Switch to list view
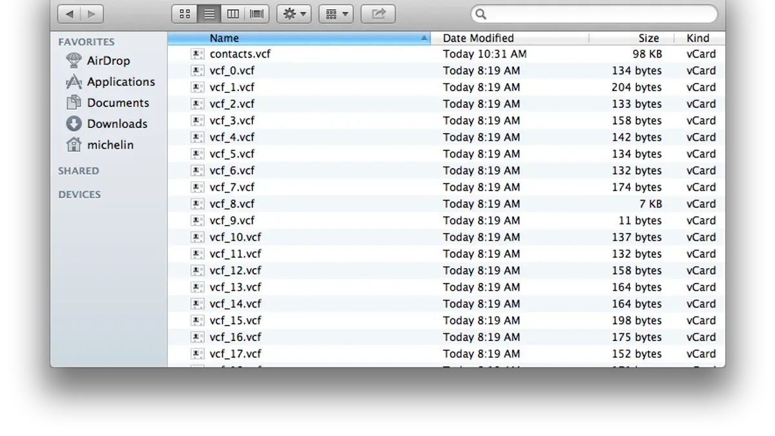This screenshot has width=775, height=436. 209,14
